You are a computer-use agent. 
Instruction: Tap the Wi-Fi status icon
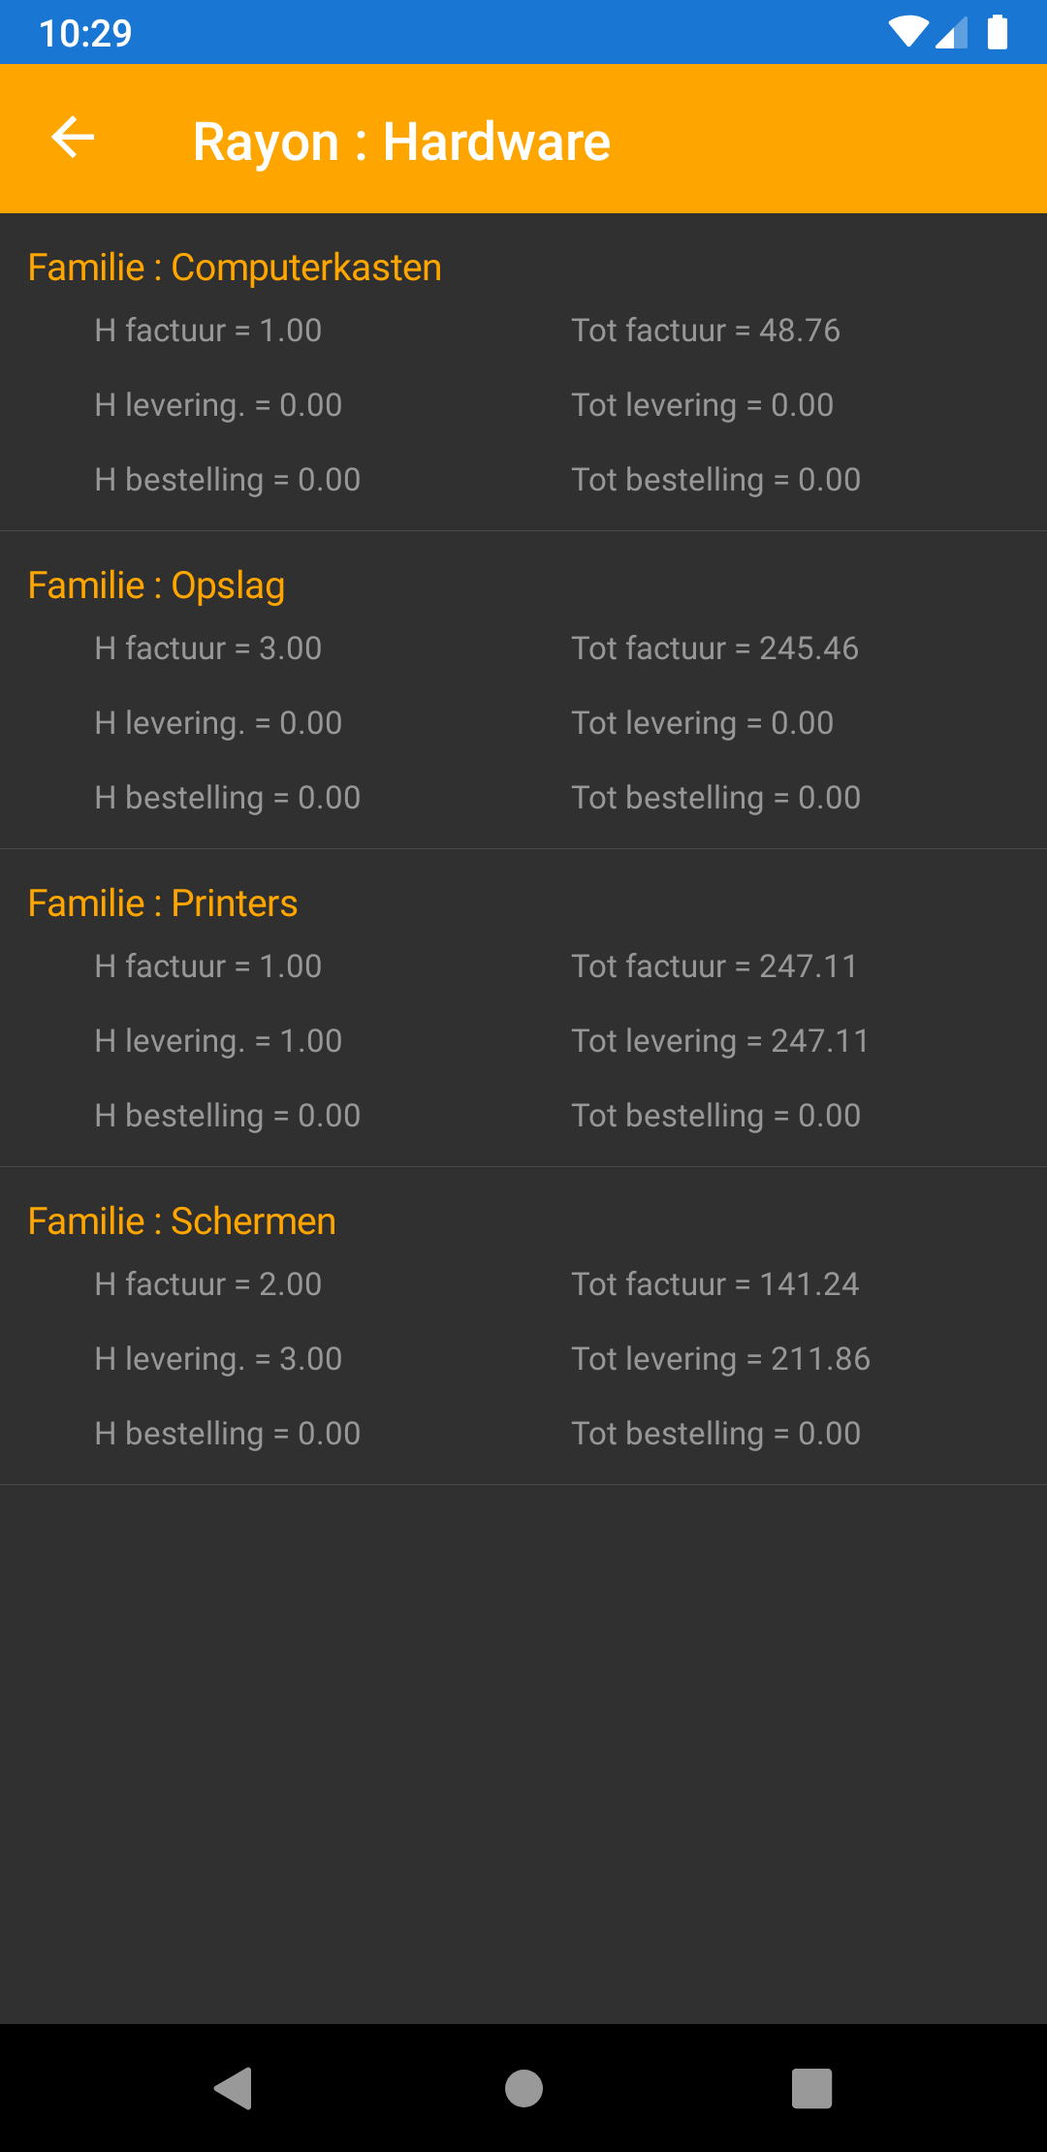pyautogui.click(x=907, y=32)
